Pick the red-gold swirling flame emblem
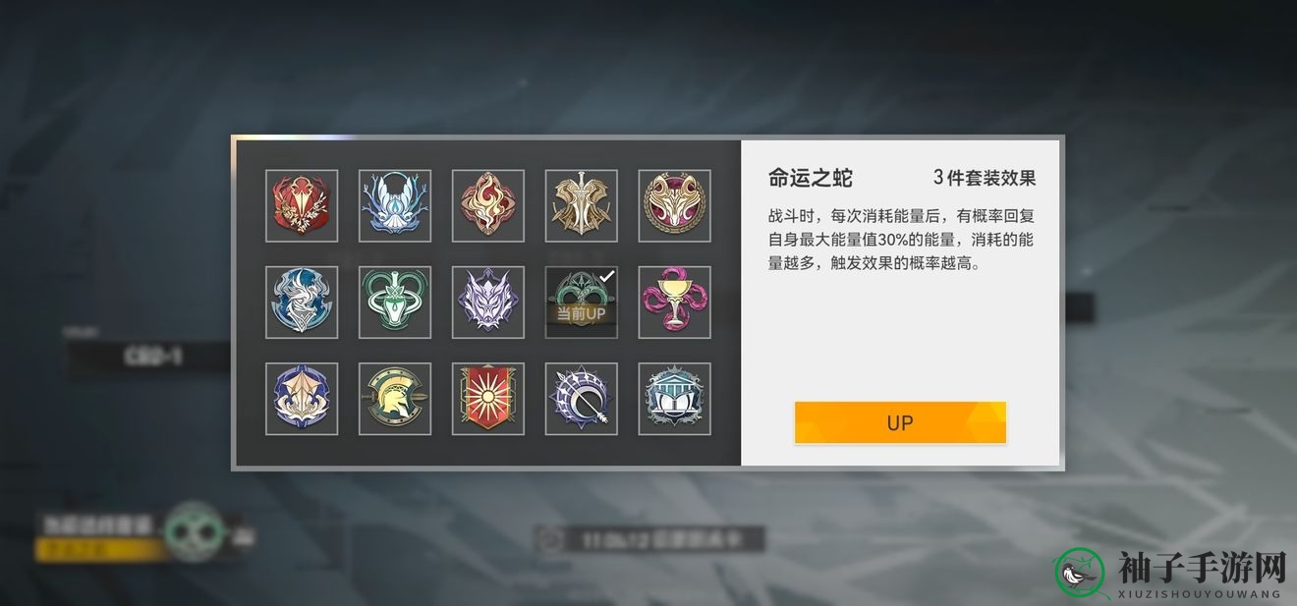Viewport: 1297px width, 606px height. pos(488,205)
